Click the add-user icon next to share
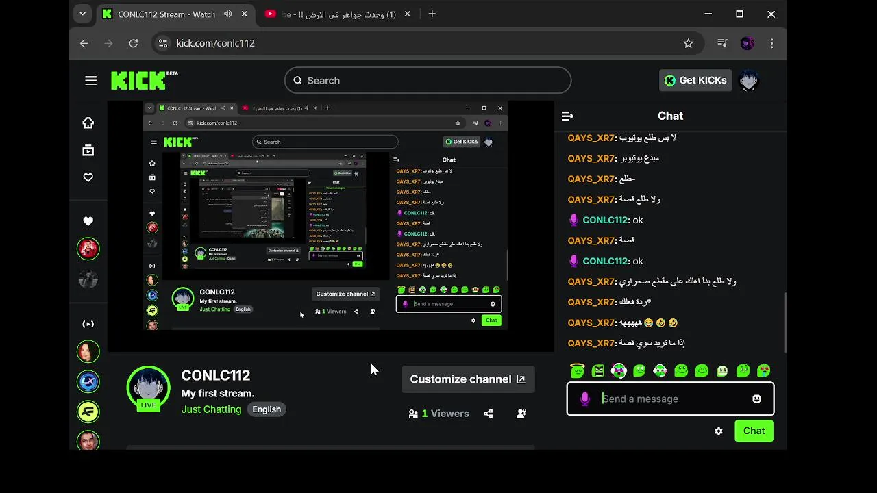 coord(521,414)
